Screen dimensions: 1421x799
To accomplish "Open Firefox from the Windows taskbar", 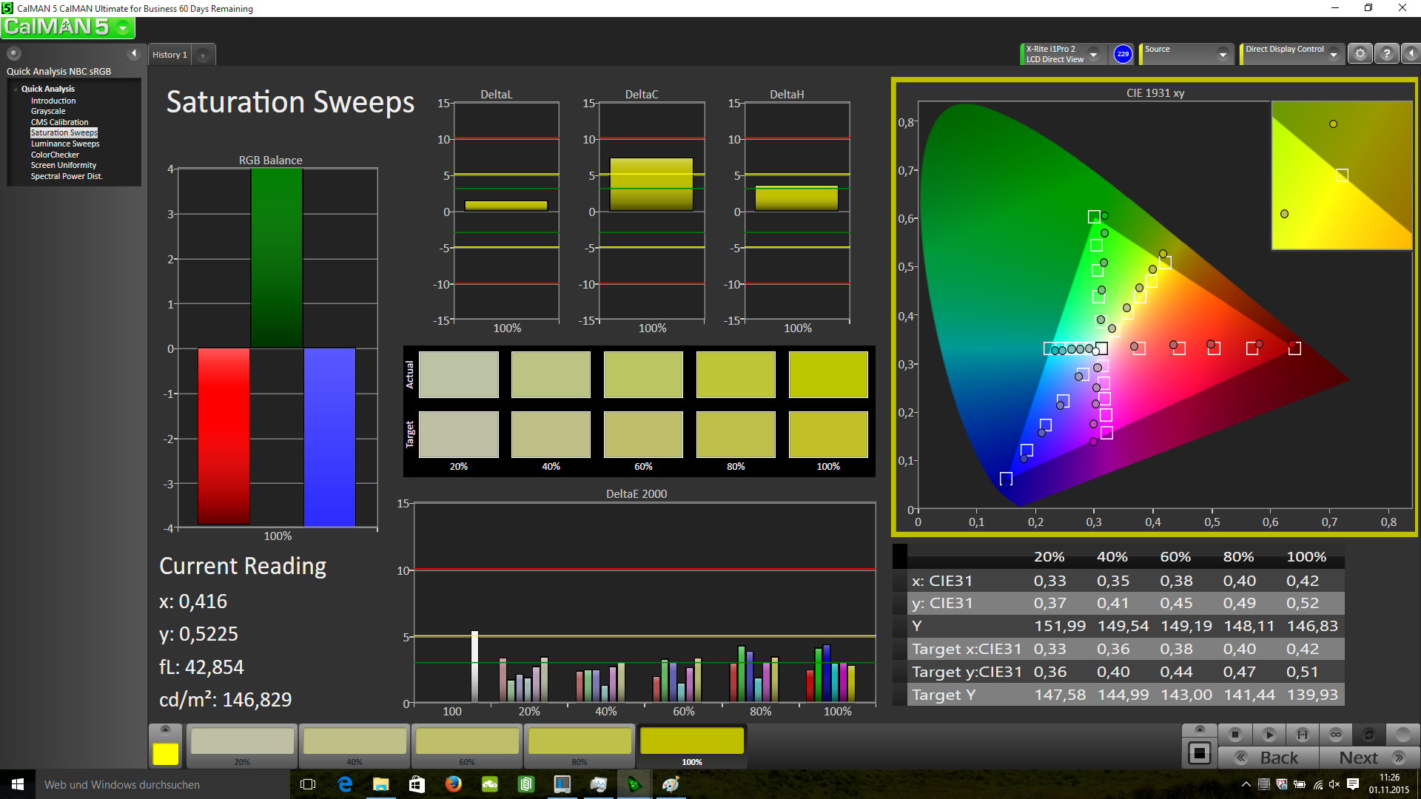I will tap(453, 784).
